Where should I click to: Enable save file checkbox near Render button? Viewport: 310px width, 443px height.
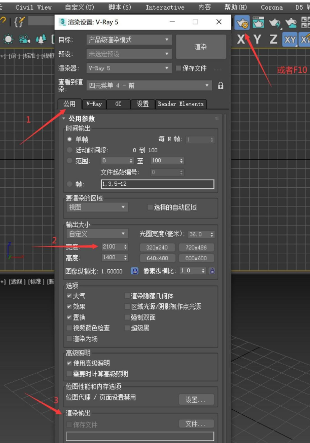pos(178,68)
